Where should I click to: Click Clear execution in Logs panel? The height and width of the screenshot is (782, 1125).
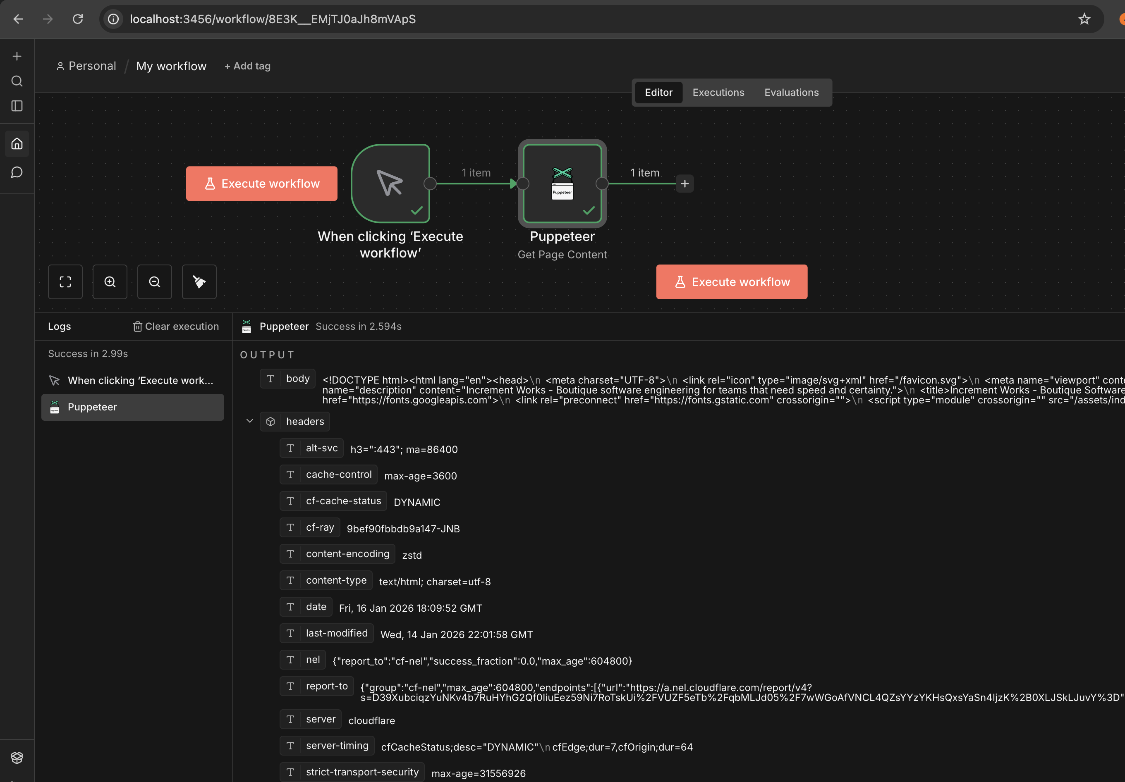tap(176, 327)
